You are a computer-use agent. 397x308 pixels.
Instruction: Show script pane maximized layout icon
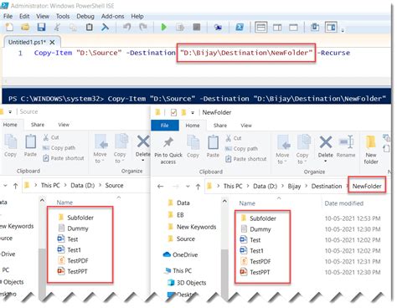click(x=293, y=28)
